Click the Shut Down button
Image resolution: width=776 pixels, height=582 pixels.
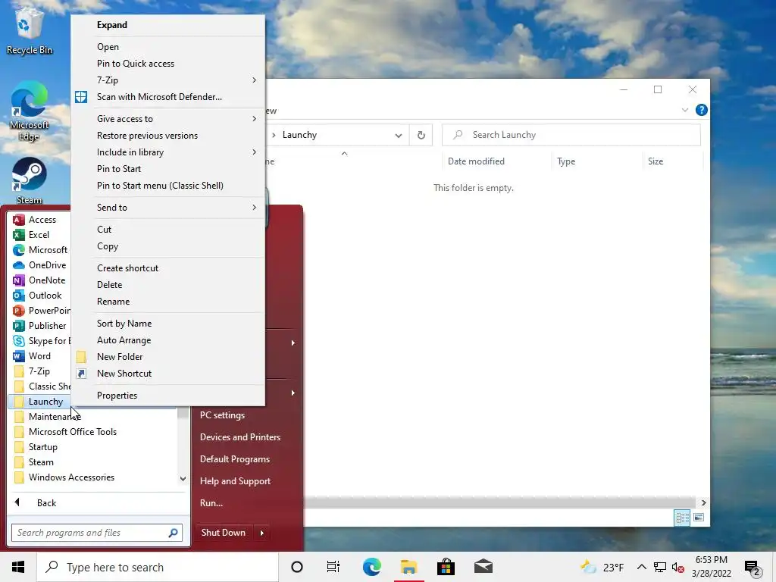click(x=224, y=533)
